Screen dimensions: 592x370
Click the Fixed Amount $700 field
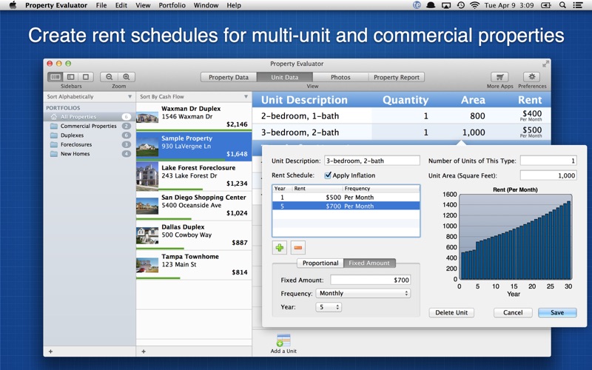click(x=371, y=280)
